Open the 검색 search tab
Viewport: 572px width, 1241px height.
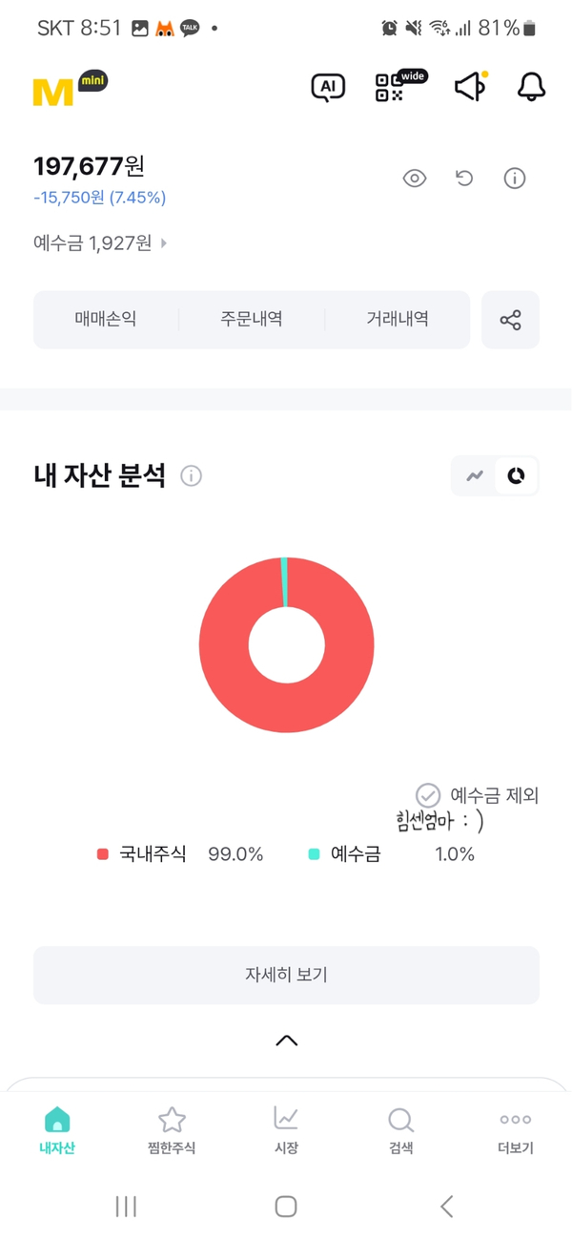coord(400,1131)
